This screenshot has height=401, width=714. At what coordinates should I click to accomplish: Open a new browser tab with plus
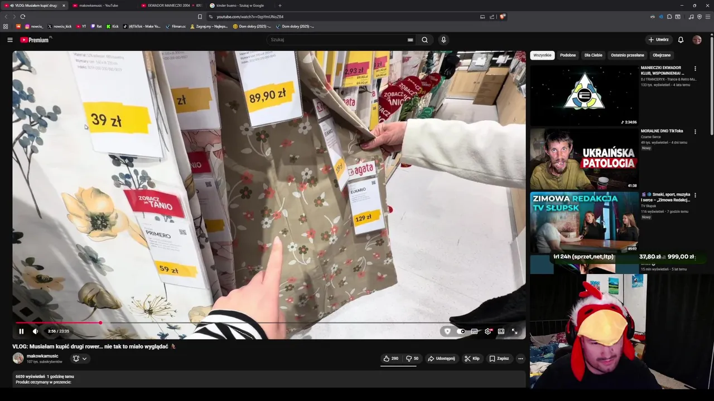pos(280,6)
